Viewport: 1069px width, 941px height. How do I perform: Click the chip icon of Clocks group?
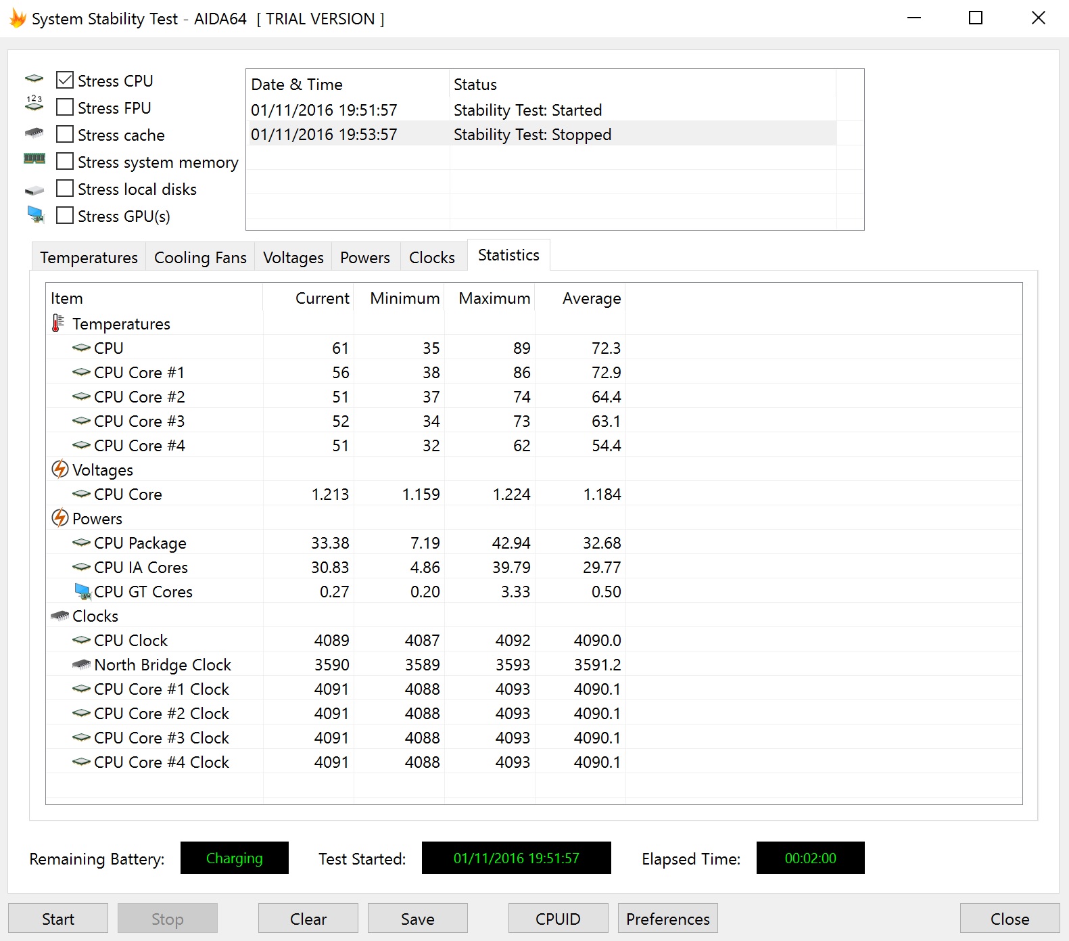pyautogui.click(x=60, y=616)
